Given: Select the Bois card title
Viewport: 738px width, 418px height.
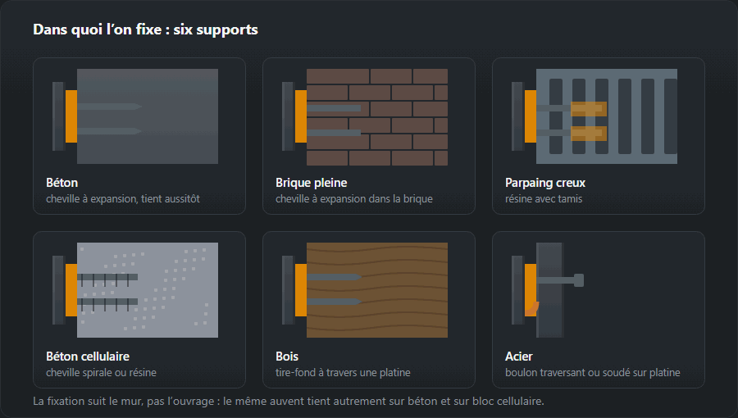Looking at the screenshot, I should (x=287, y=356).
